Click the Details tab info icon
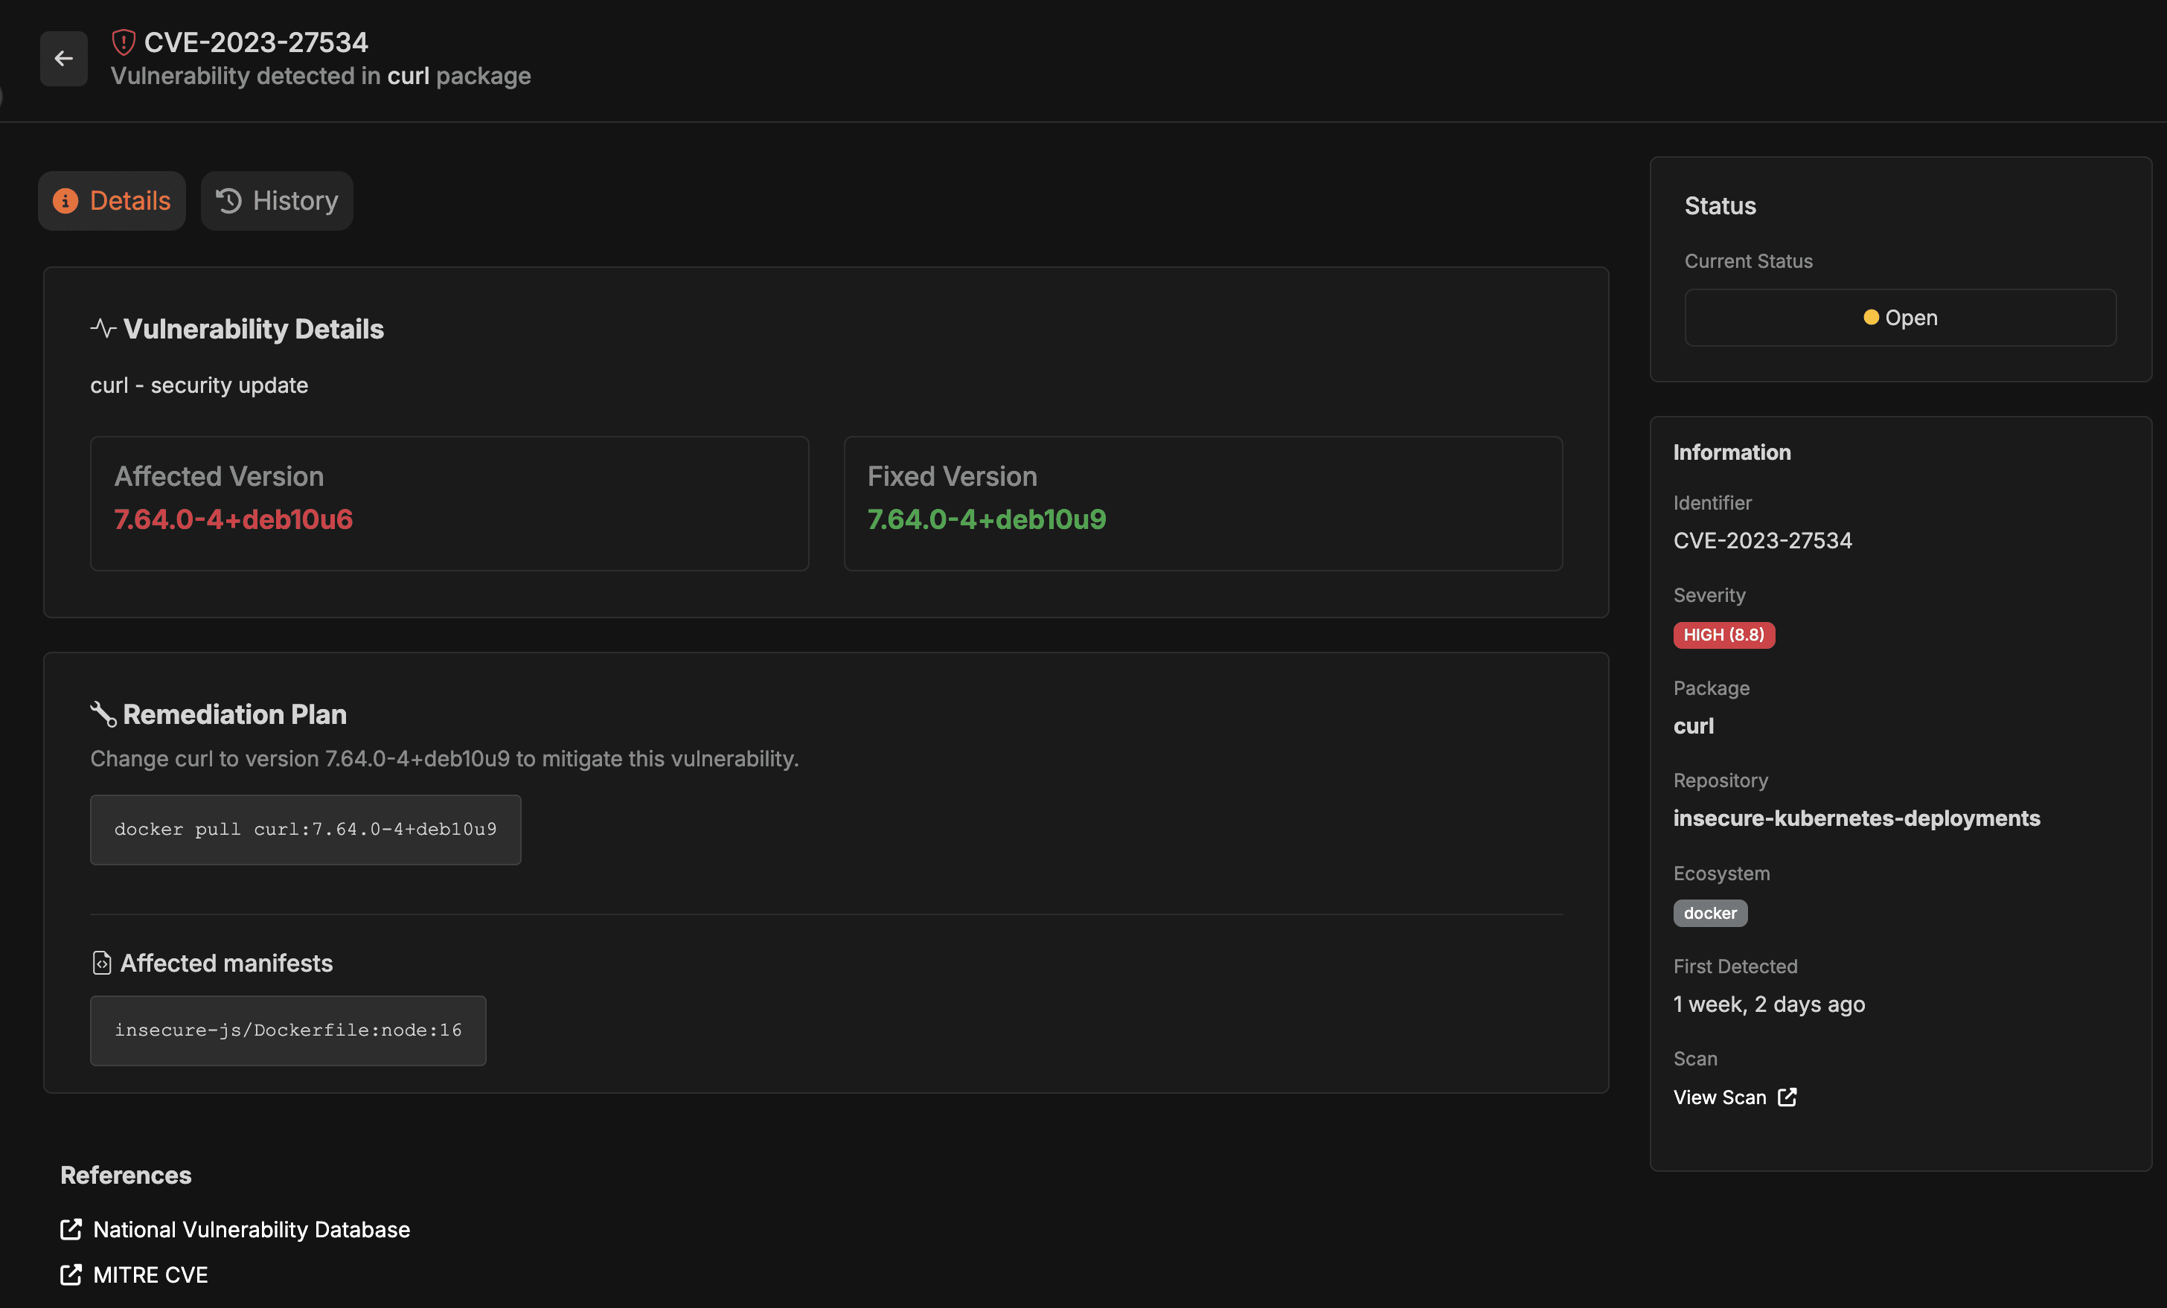 (x=65, y=202)
